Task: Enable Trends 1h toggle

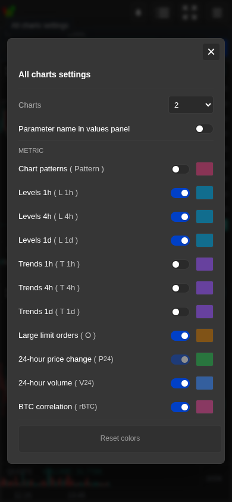Action: 180,264
